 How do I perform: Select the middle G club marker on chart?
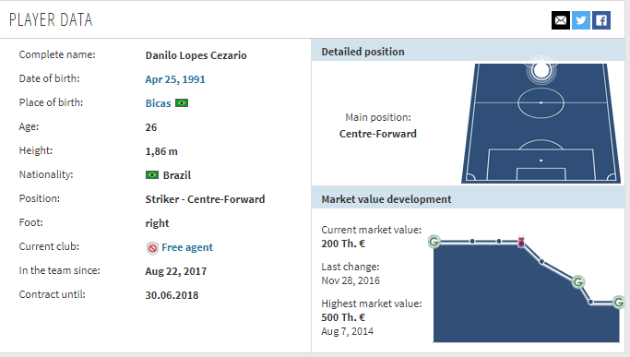coord(577,282)
